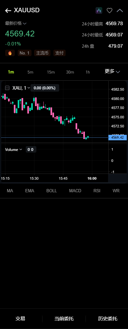Turn on the RSI indicator
This screenshot has height=329, width=128.
97,191
